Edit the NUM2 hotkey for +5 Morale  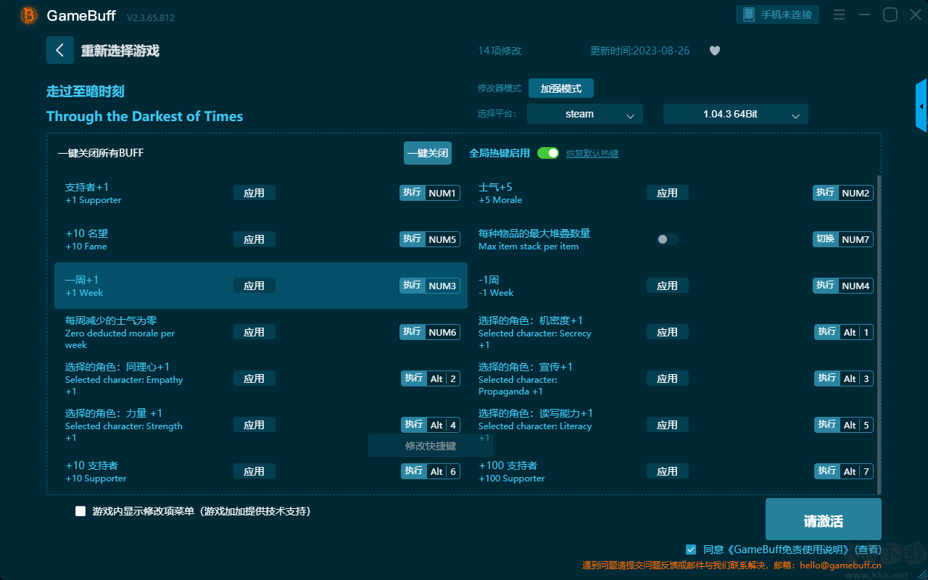pos(855,193)
